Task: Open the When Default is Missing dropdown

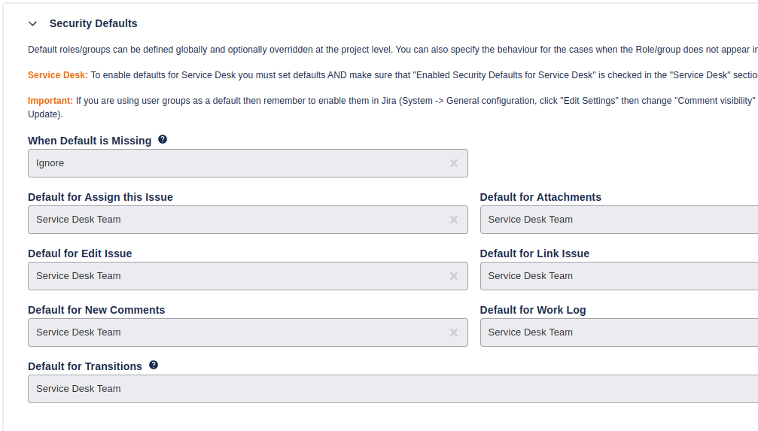Action: coord(233,163)
